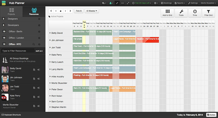Open the 6 Weeks range dropdown
218x118 pixels.
point(92,11)
